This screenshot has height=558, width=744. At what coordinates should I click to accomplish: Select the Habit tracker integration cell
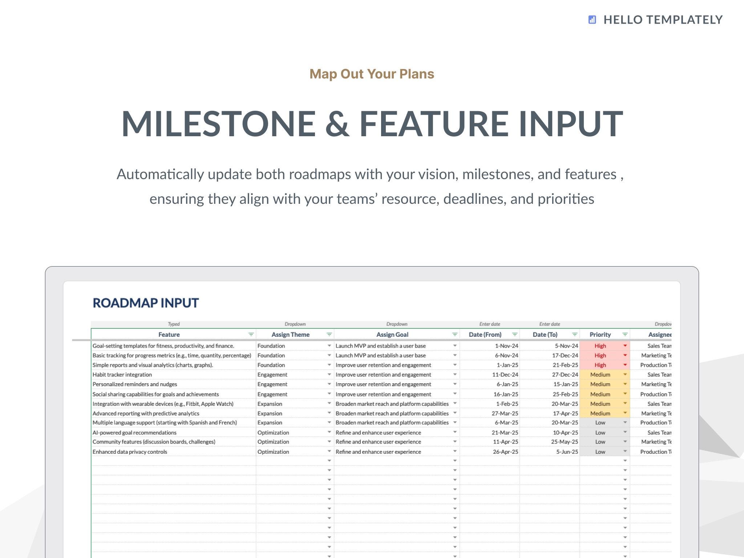[174, 375]
